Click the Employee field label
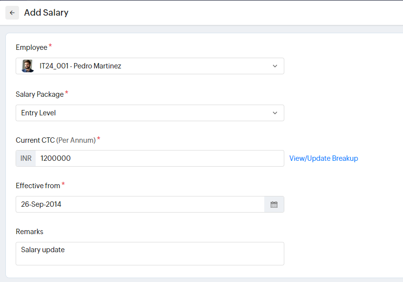The height and width of the screenshot is (282, 403). 31,47
